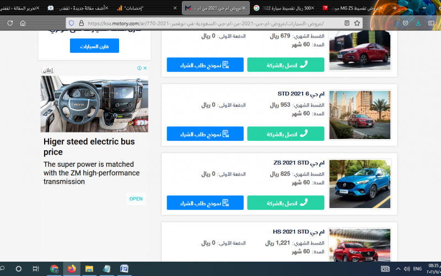Open Firefox from the taskbar
The height and width of the screenshot is (276, 441).
pyautogui.click(x=72, y=269)
